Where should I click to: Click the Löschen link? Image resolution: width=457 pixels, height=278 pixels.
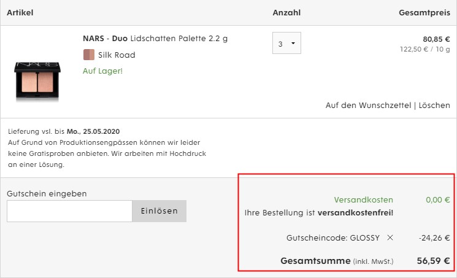point(434,106)
